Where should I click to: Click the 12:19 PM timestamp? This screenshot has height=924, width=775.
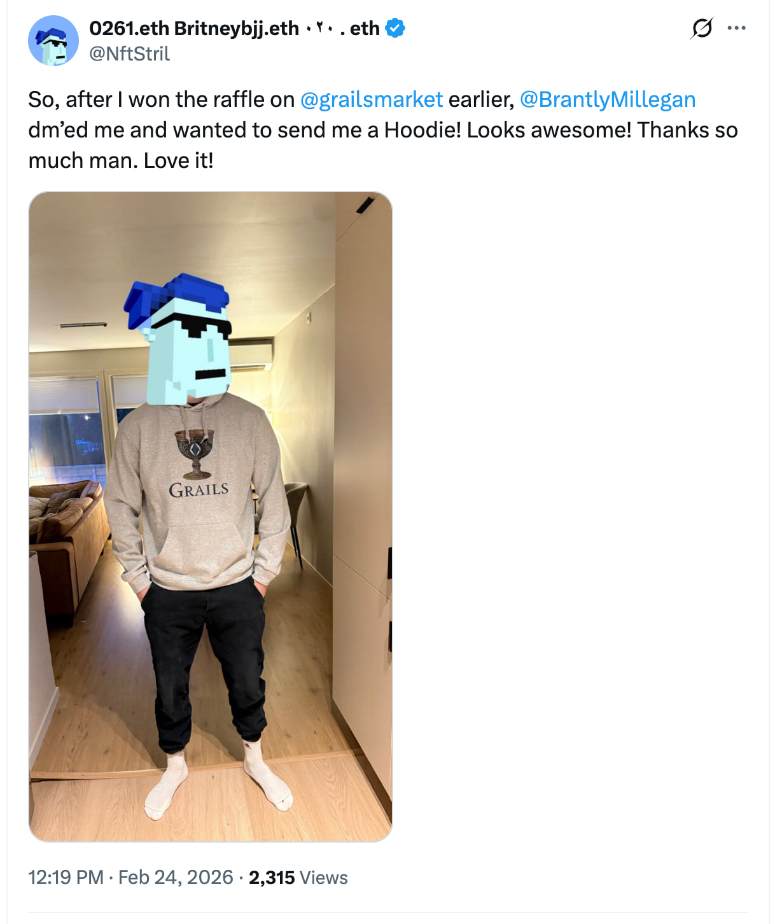tap(66, 878)
